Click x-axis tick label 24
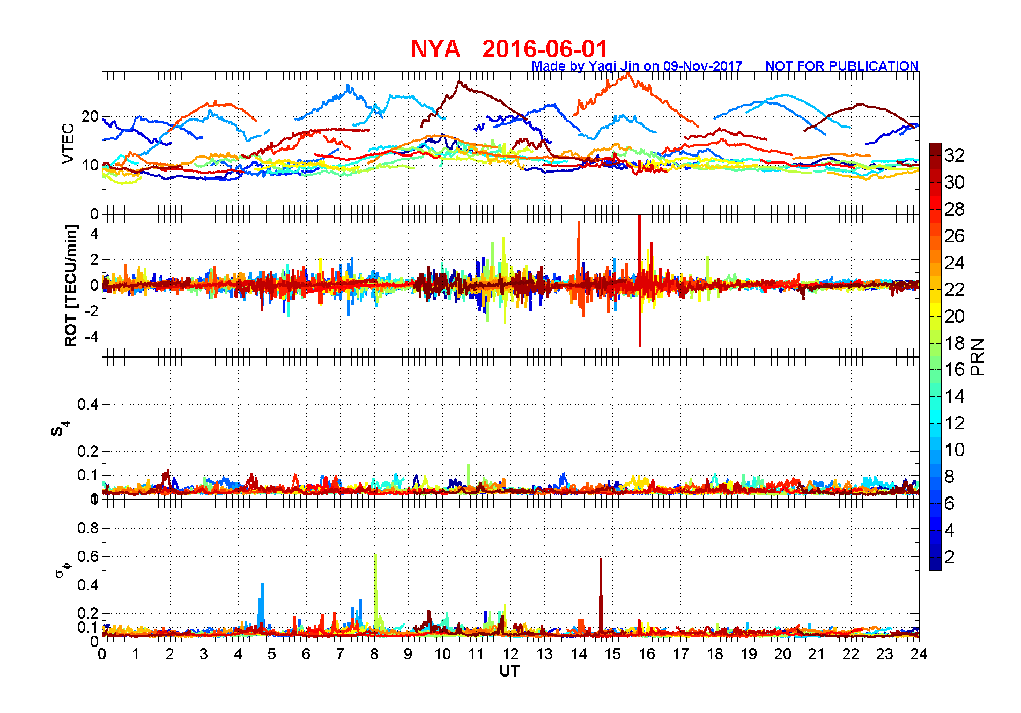 (919, 654)
